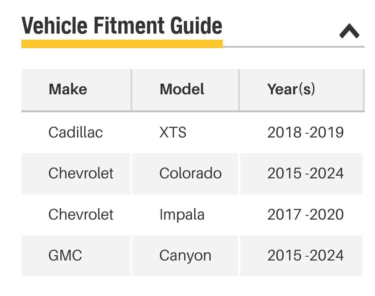Click the Canyon 2015-2024 year range
The width and height of the screenshot is (375, 296).
[305, 255]
